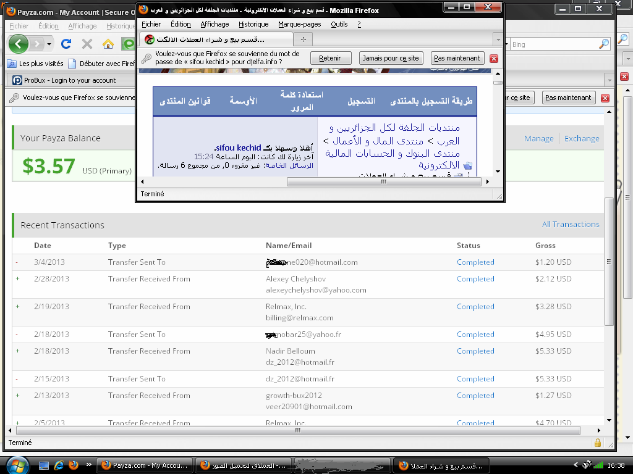Image resolution: width=633 pixels, height=474 pixels.
Task: Click Payza page horizontal scrollbar thumb
Action: tap(297, 430)
